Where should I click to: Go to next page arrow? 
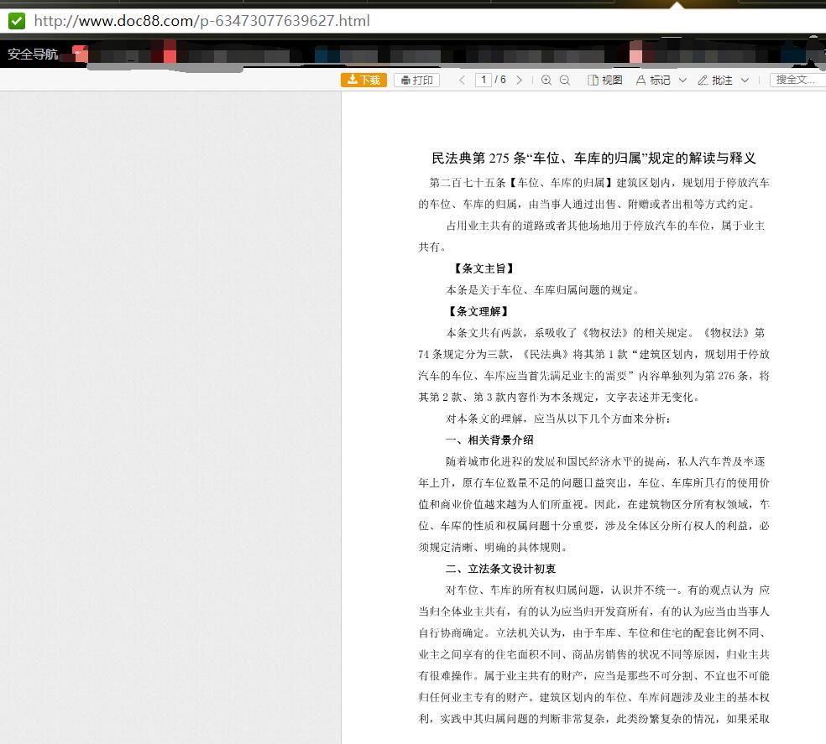coord(519,80)
